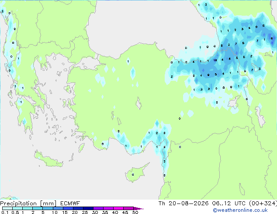Click the '0' value on Cyprus island
The image size is (277, 214).
coord(133,174)
